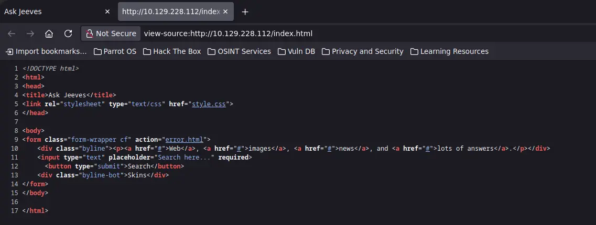
Task: Click the forward navigation arrow
Action: pyautogui.click(x=30, y=34)
